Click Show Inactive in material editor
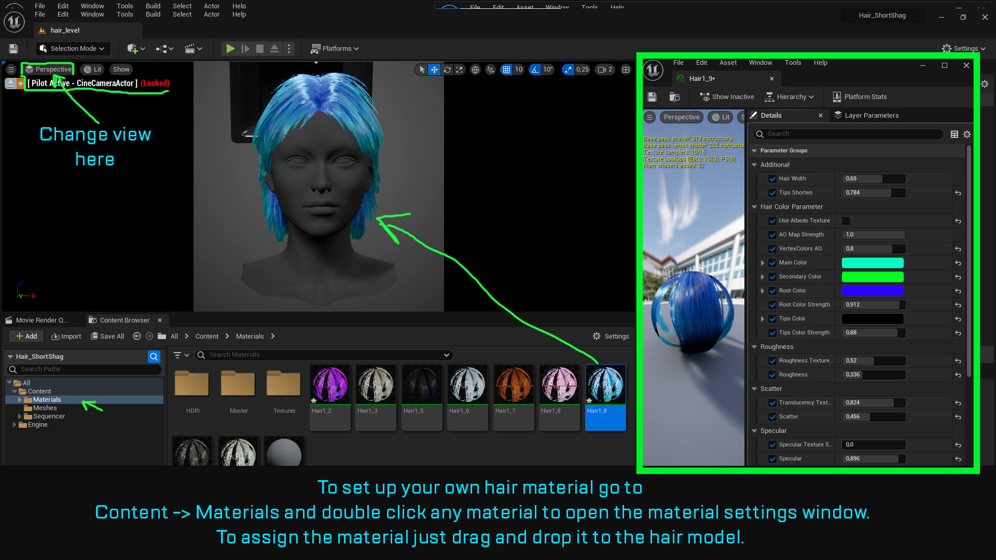 click(727, 97)
